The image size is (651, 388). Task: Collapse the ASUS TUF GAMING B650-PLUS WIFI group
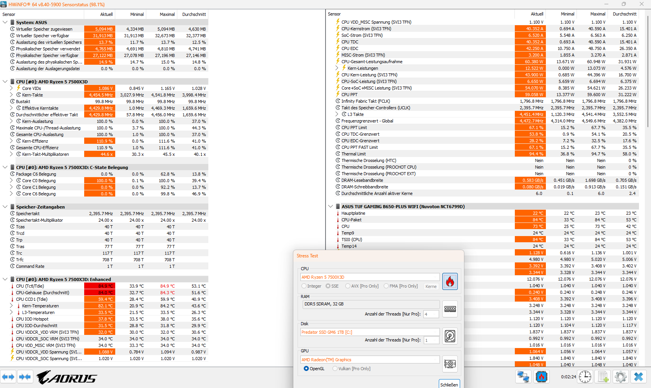pyautogui.click(x=331, y=207)
